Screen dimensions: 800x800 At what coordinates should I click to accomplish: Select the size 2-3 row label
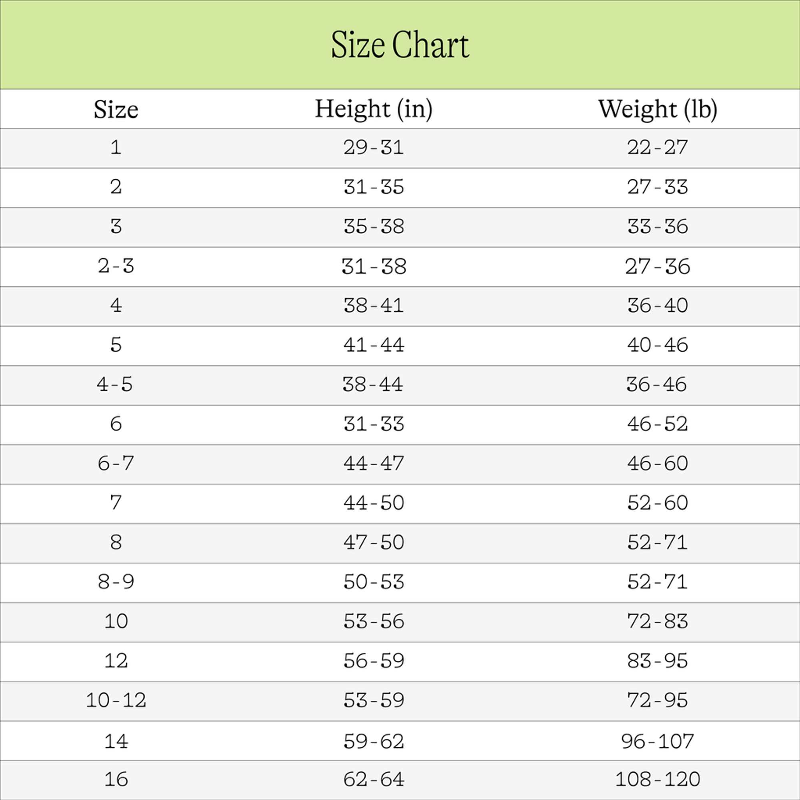coord(116,266)
